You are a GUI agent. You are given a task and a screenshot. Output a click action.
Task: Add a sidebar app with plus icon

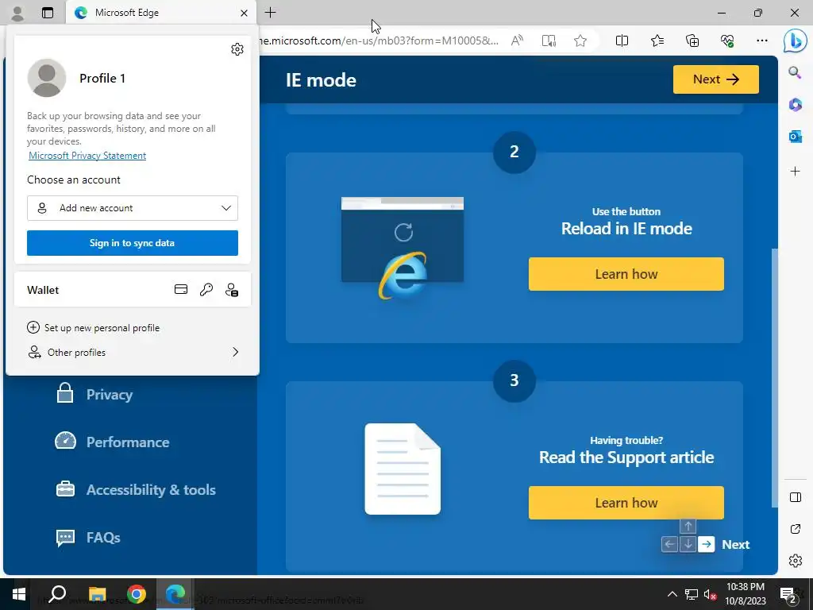click(795, 172)
